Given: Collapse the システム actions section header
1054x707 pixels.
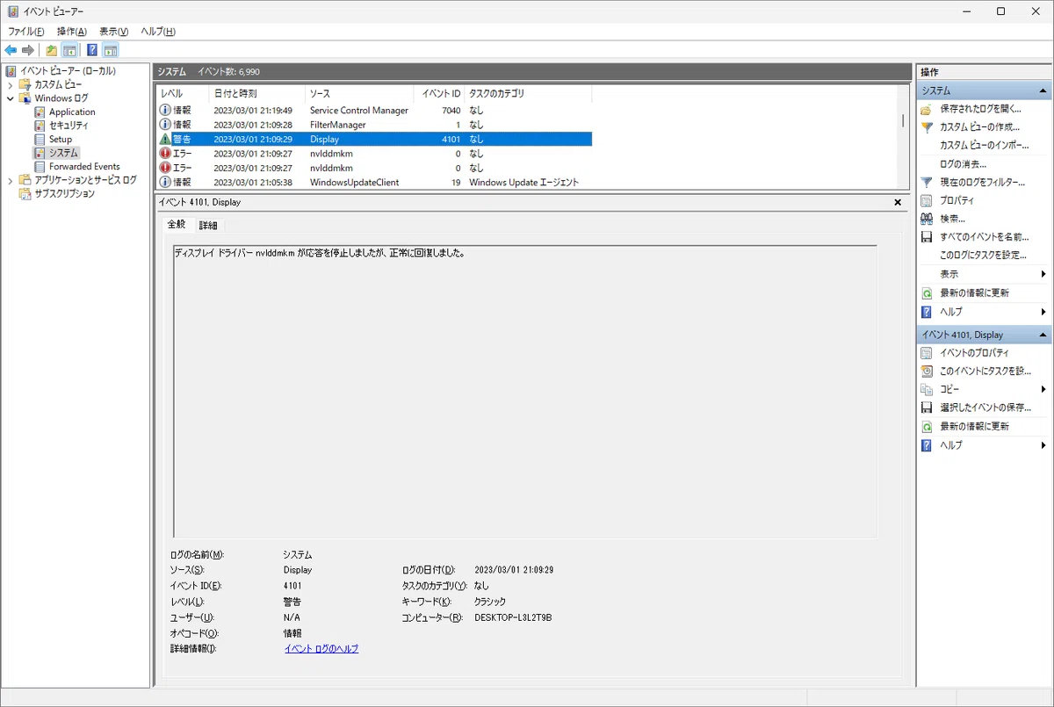Looking at the screenshot, I should [1043, 90].
